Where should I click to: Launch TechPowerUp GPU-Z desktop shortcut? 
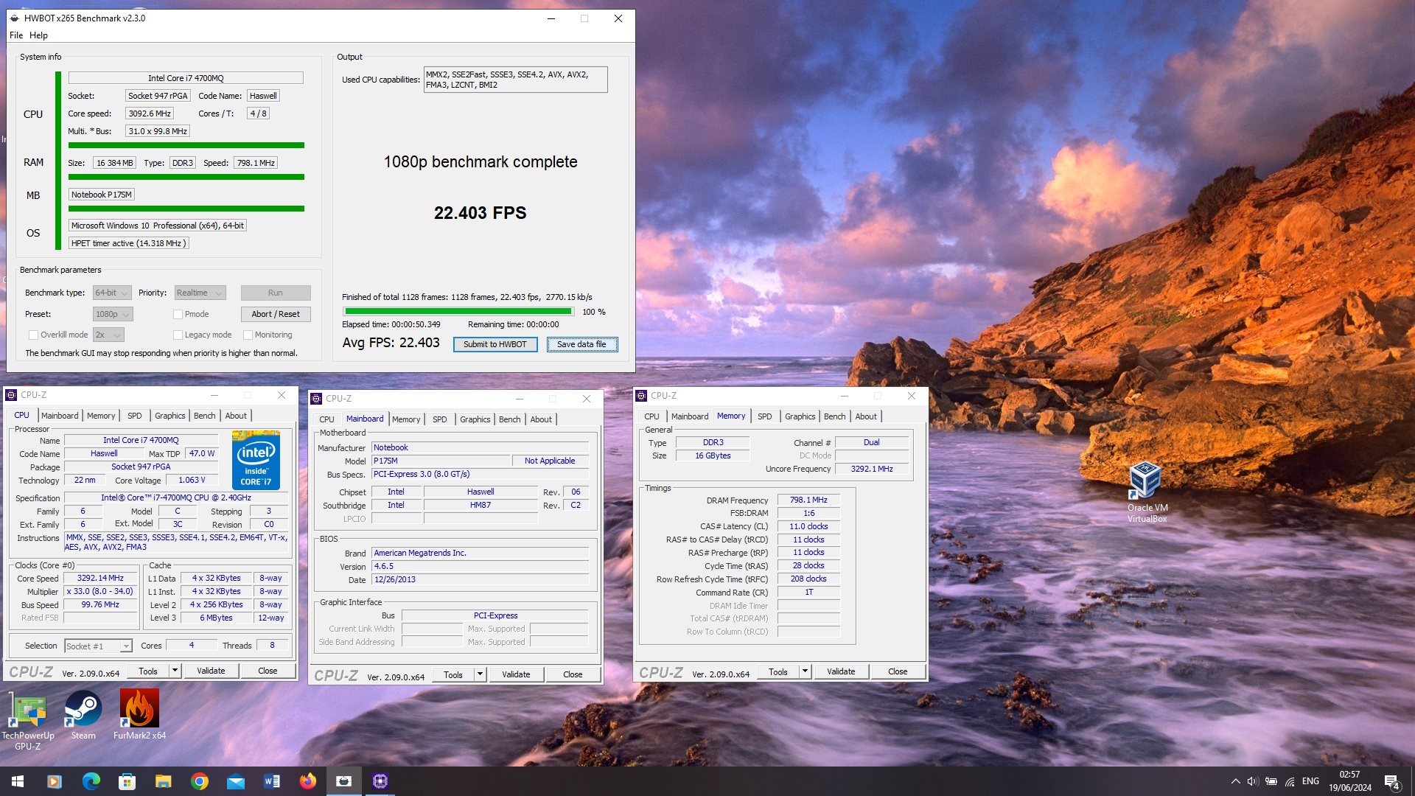tap(28, 720)
